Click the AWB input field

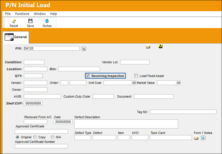click(42, 96)
